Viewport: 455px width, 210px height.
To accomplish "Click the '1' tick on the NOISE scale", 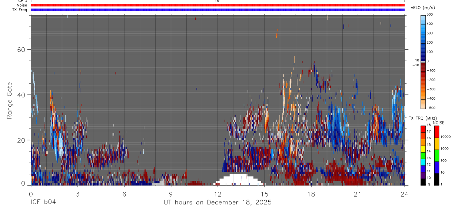I will pyautogui.click(x=442, y=184).
